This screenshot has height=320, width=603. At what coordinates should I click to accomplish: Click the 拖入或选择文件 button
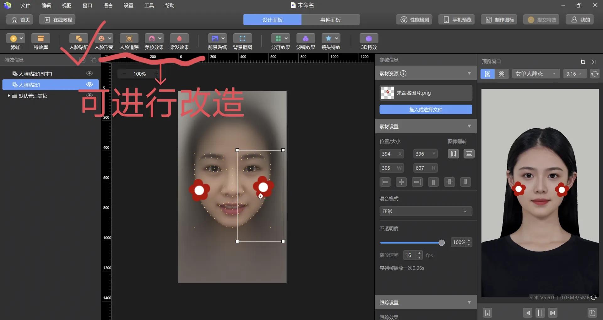tap(425, 109)
